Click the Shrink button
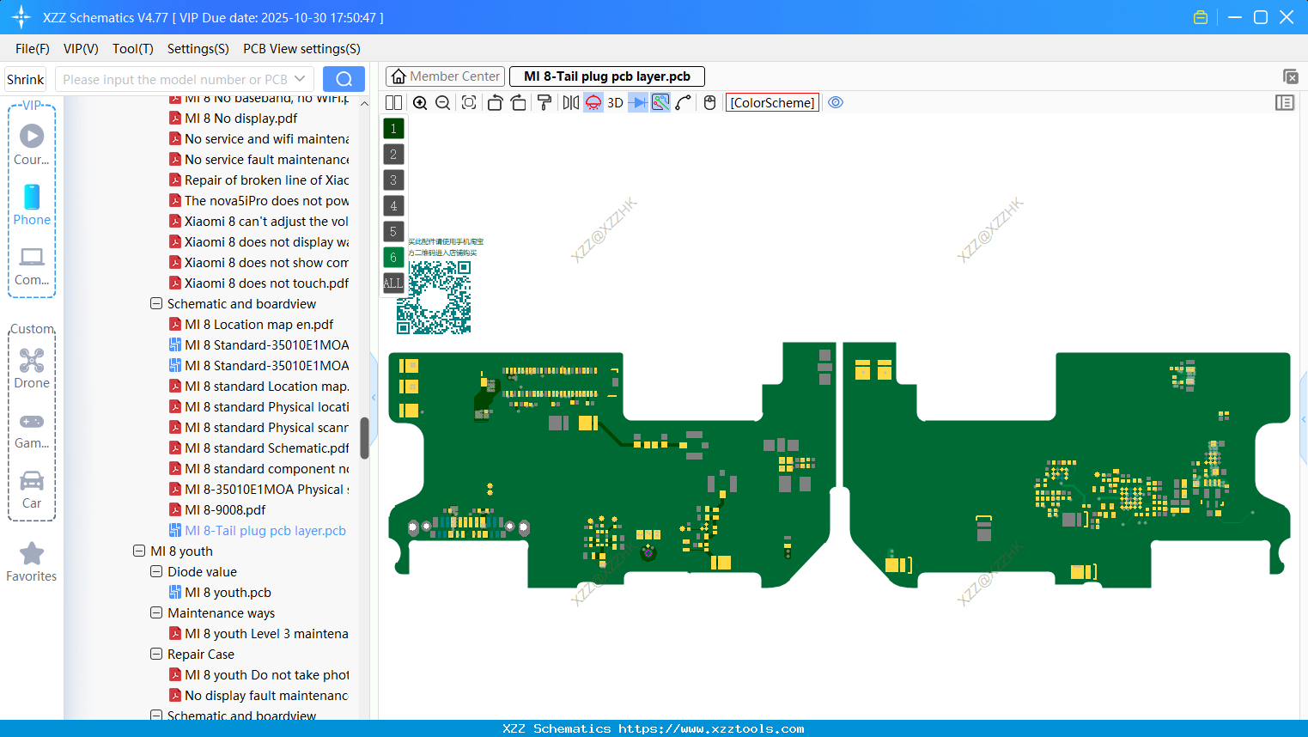1308x737 pixels. click(x=26, y=79)
